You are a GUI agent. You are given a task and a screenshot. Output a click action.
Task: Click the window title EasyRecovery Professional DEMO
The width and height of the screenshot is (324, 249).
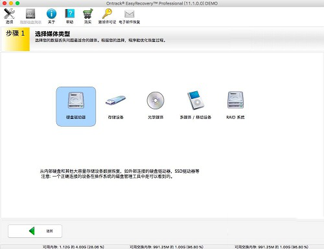[x=162, y=3]
